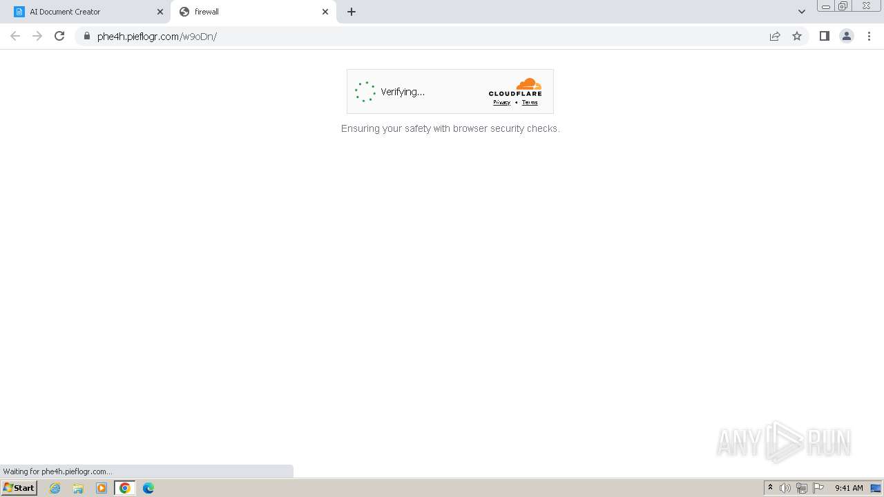Image resolution: width=884 pixels, height=497 pixels.
Task: Open a new browser tab
Action: click(352, 12)
